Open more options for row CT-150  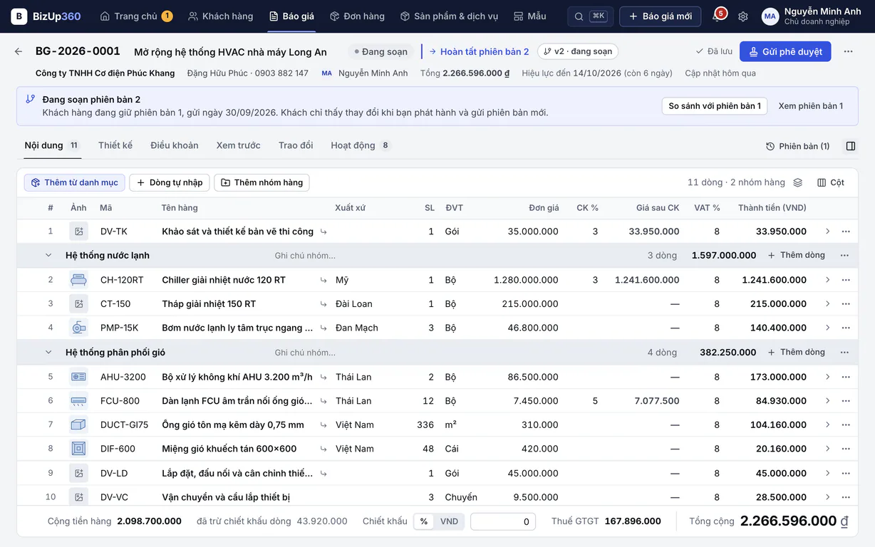[x=846, y=304]
